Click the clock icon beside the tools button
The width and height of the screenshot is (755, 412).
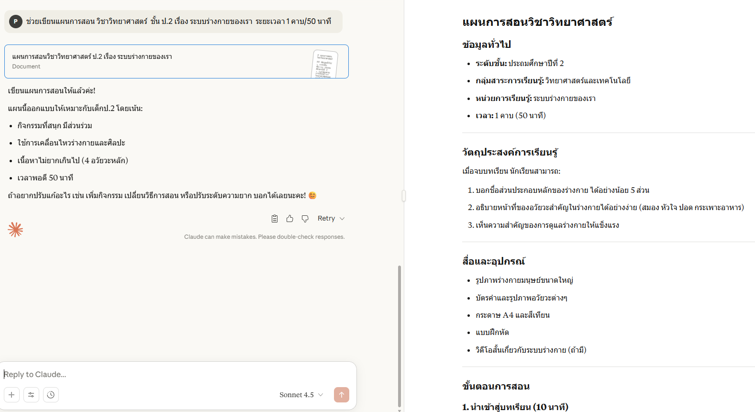[51, 395]
